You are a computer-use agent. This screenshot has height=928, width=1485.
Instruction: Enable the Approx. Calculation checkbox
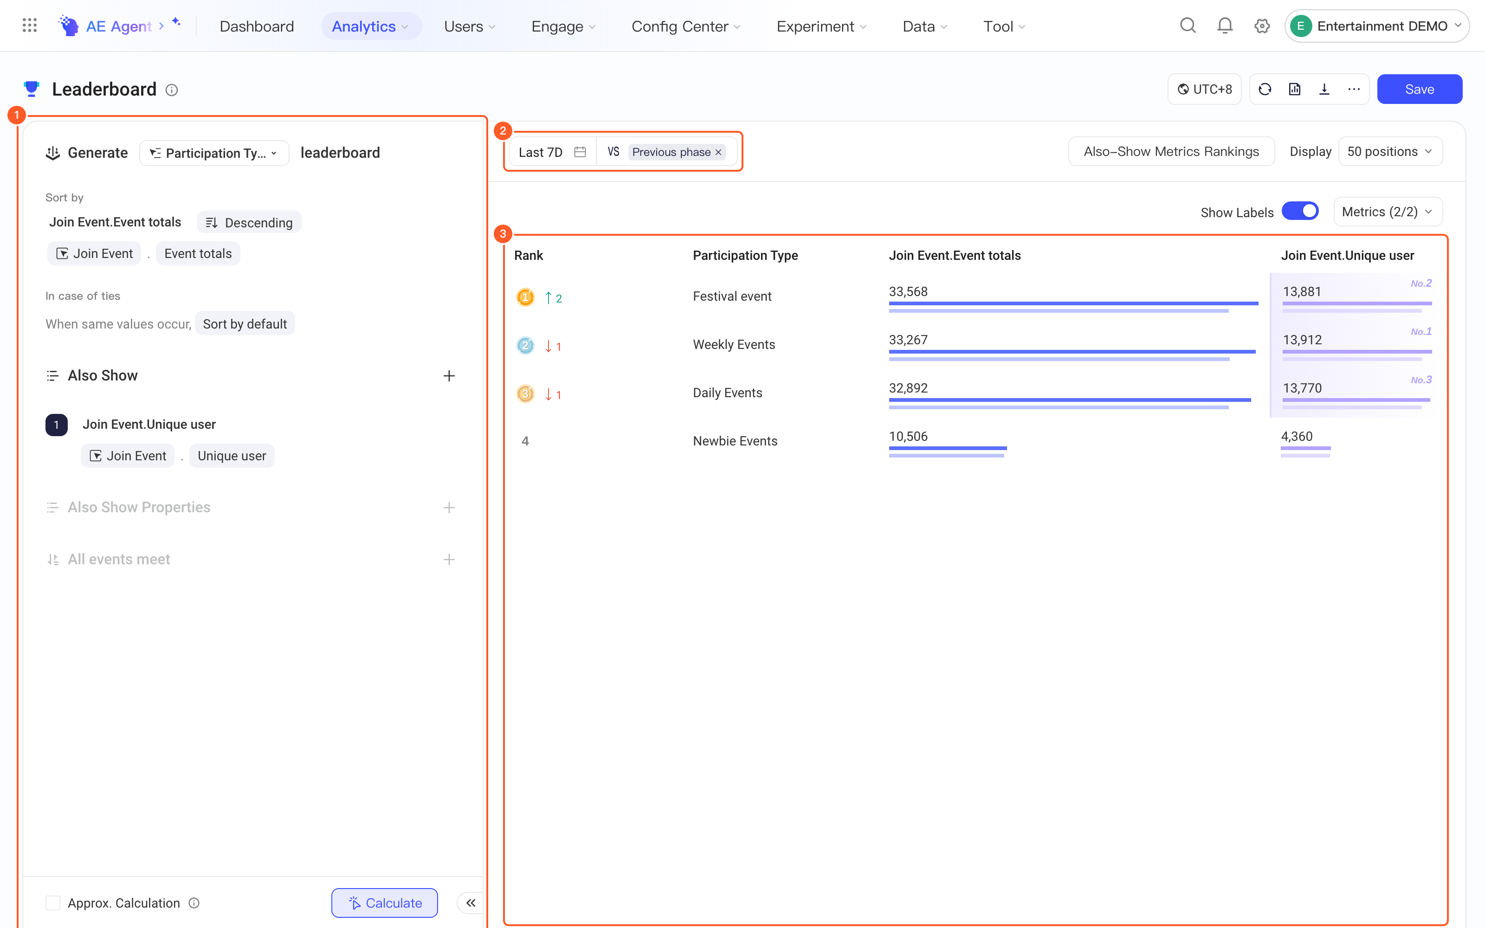click(53, 903)
